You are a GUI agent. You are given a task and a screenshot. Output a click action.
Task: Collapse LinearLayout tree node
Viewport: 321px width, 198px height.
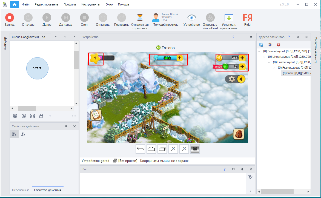pos(264,57)
